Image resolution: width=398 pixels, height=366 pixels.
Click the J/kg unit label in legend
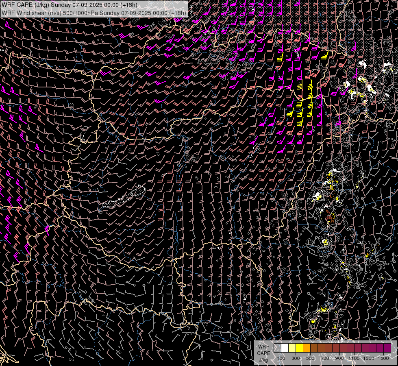(x=263, y=360)
